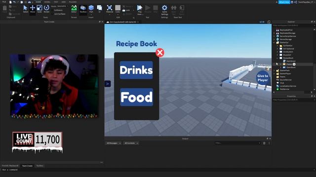This screenshot has width=316, height=177.
Task: Click the Output filter input field
Action: click(237, 143)
